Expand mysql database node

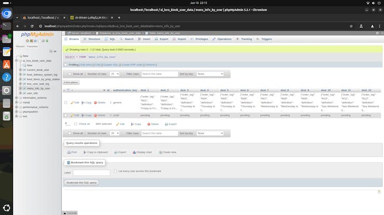click(x=17, y=102)
